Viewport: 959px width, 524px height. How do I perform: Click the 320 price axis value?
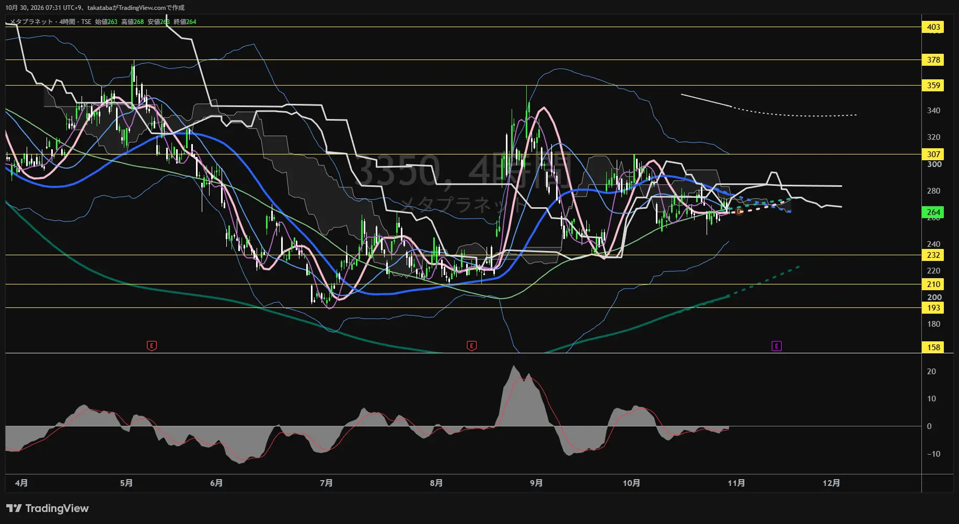tap(933, 137)
